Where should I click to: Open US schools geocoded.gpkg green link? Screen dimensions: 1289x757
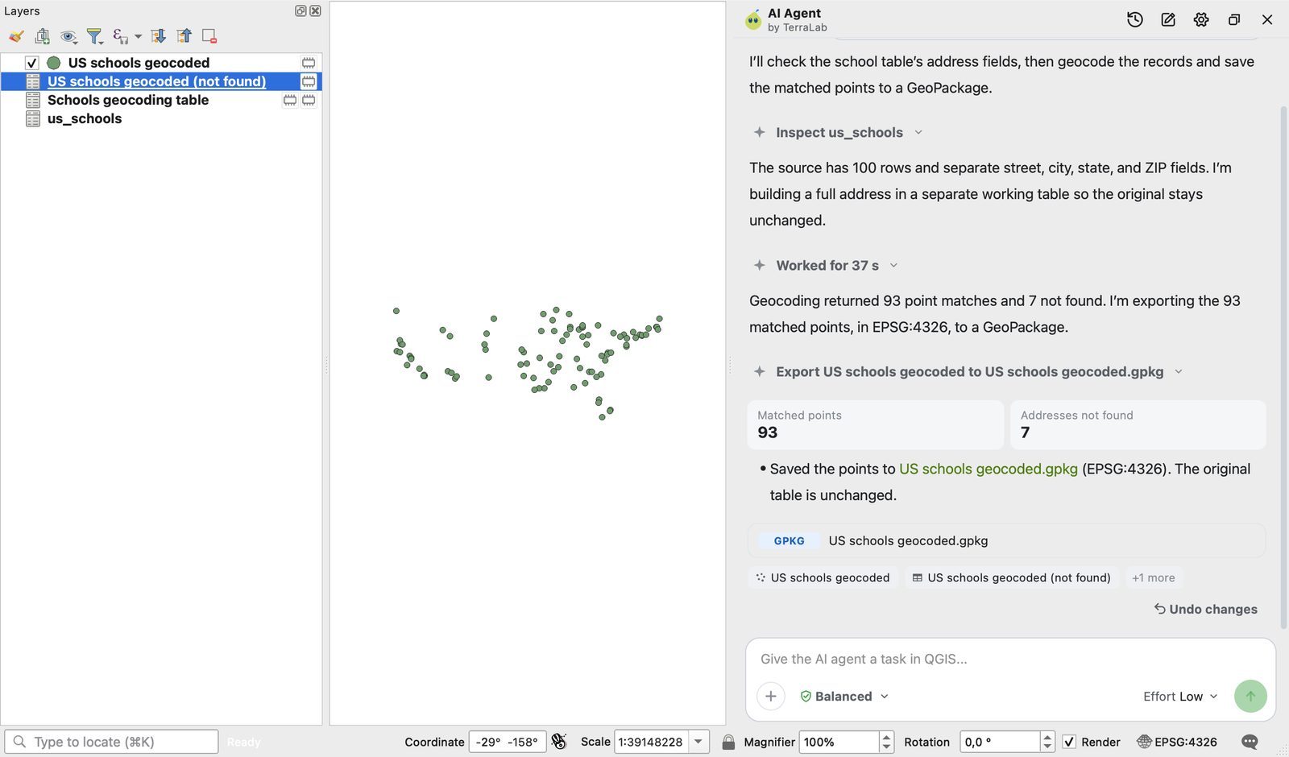tap(988, 469)
